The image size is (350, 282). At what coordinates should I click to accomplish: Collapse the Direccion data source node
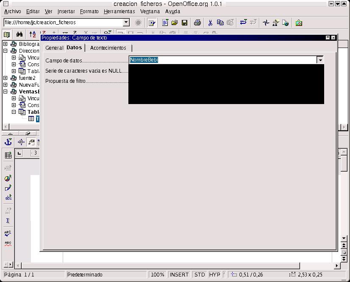pos(6,51)
